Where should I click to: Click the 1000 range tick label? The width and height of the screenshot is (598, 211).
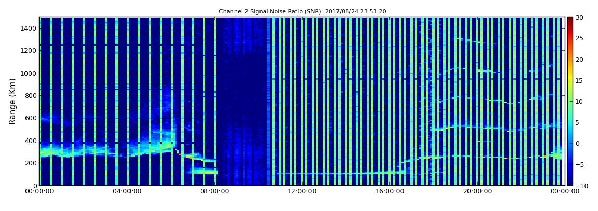tap(29, 73)
